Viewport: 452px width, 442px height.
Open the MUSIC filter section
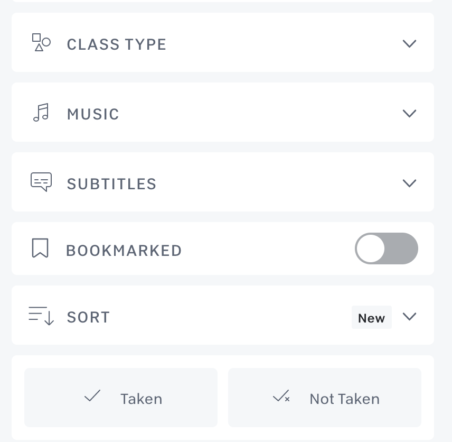(93, 114)
